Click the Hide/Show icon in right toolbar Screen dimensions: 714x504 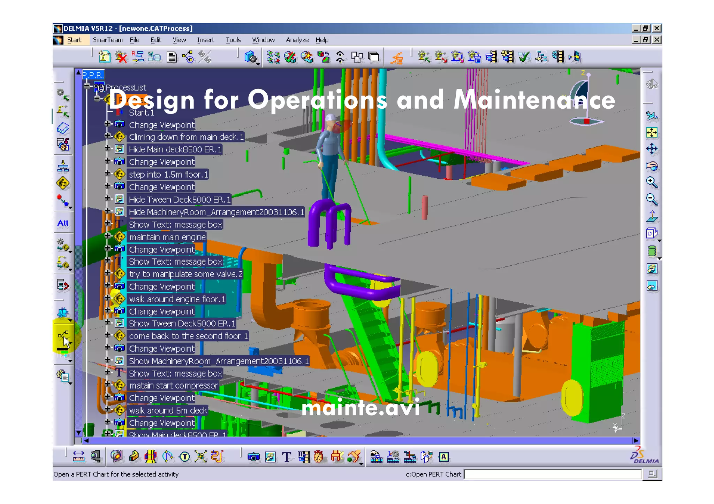pyautogui.click(x=652, y=269)
